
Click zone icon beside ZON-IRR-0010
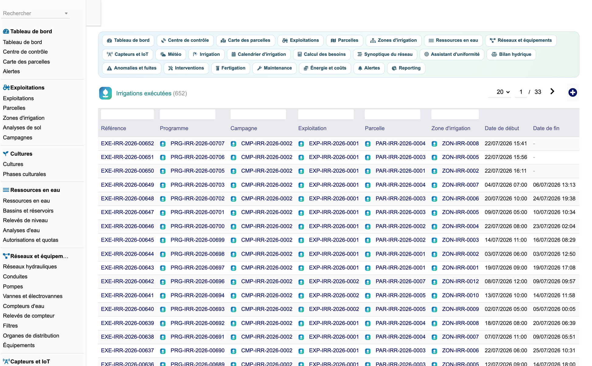(434, 295)
